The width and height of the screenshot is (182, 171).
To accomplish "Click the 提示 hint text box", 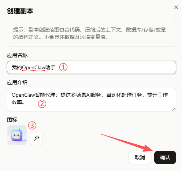I will tap(92, 33).
